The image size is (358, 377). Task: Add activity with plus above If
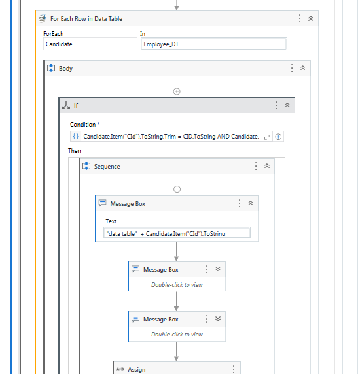177,91
